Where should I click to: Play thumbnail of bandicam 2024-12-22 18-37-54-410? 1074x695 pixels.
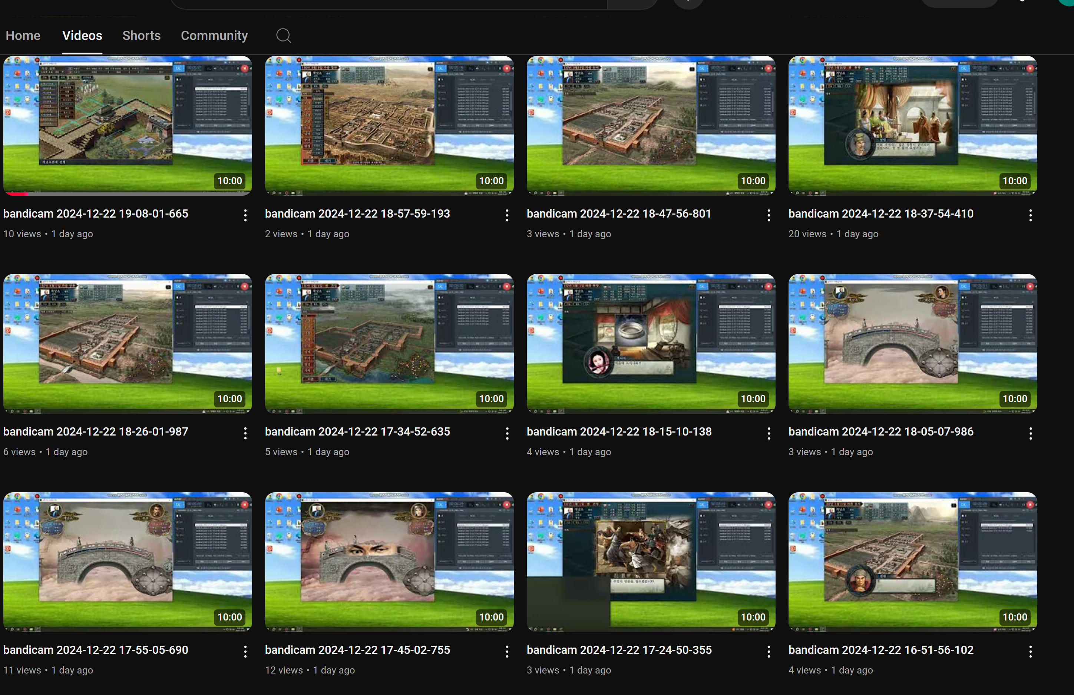coord(913,125)
